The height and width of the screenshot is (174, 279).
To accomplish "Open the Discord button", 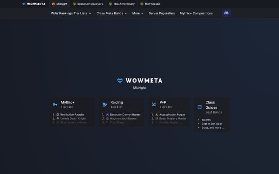I will [x=226, y=13].
